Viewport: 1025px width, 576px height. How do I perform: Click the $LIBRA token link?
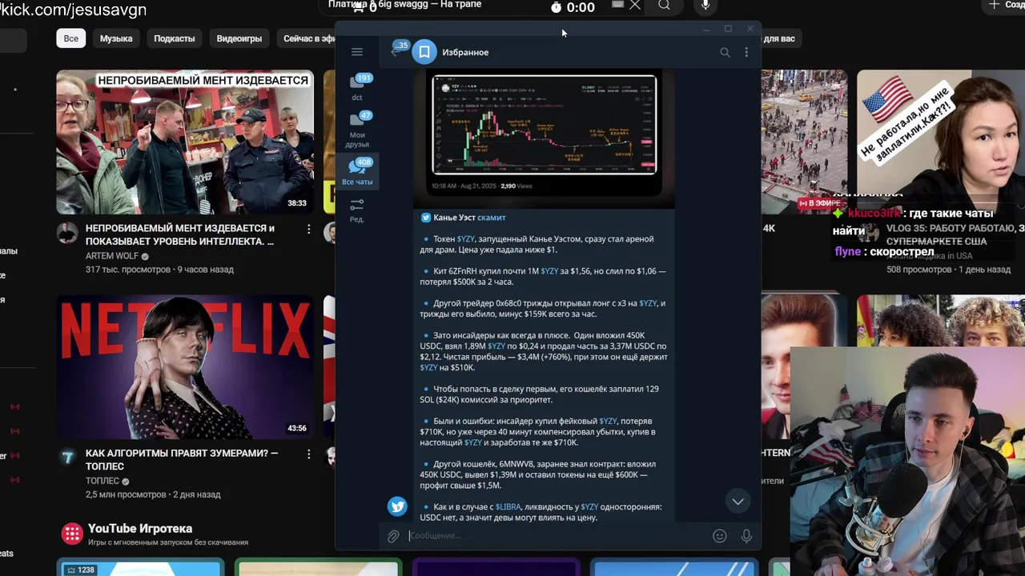(x=508, y=507)
